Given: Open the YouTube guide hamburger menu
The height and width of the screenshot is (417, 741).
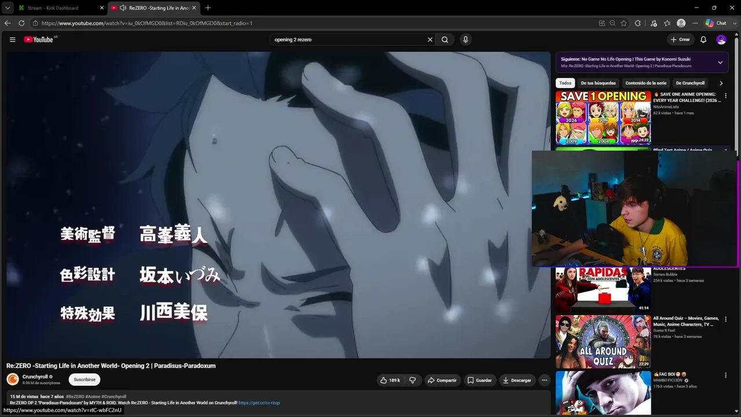Looking at the screenshot, I should click(x=12, y=39).
